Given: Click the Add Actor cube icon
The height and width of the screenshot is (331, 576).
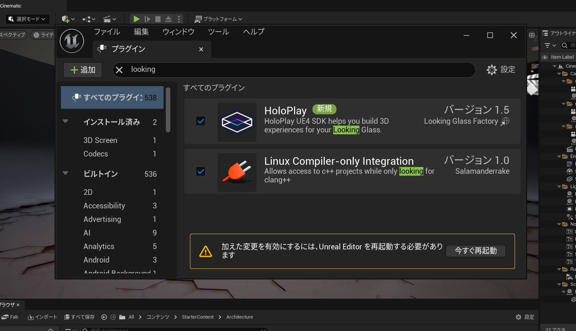Looking at the screenshot, I should tap(66, 19).
